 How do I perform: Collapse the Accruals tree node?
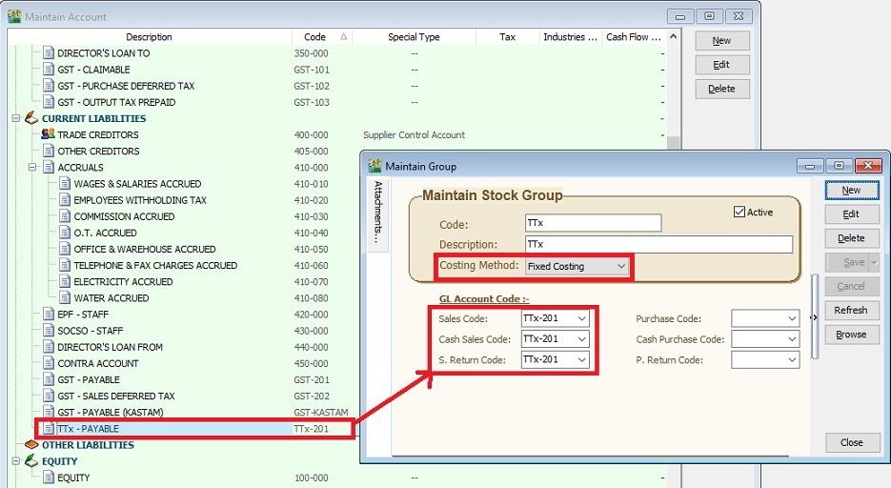31,168
